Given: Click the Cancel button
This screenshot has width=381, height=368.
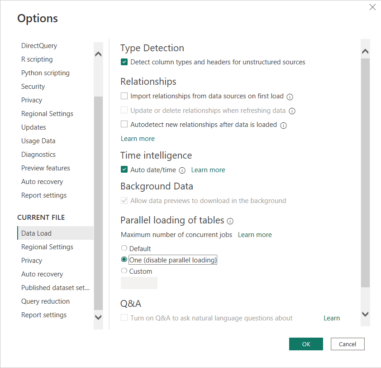Looking at the screenshot, I should 348,344.
